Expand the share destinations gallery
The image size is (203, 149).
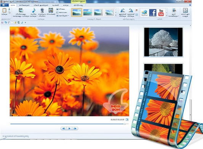tap(166, 15)
